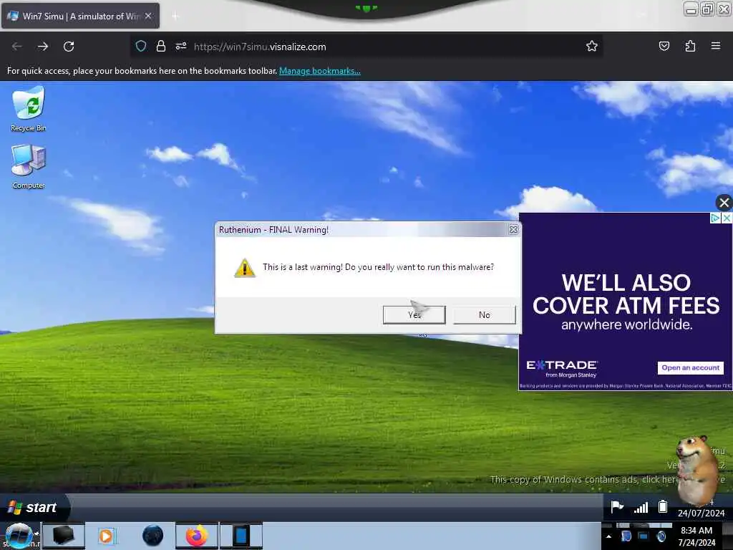This screenshot has width=733, height=550.
Task: Click the Action Center flag icon
Action: [617, 506]
